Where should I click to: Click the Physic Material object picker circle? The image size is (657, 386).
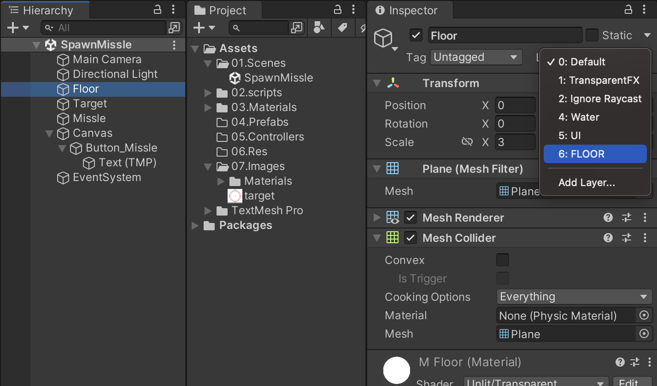pyautogui.click(x=644, y=316)
